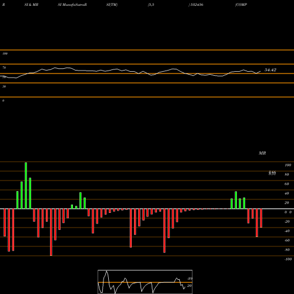Image resolution: width=294 pixels, height=294 pixels.
Task: Click the 'SI MunafaSutraR' header text
Action: point(72,5)
